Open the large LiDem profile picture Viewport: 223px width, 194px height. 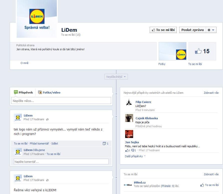pyautogui.click(x=37, y=18)
